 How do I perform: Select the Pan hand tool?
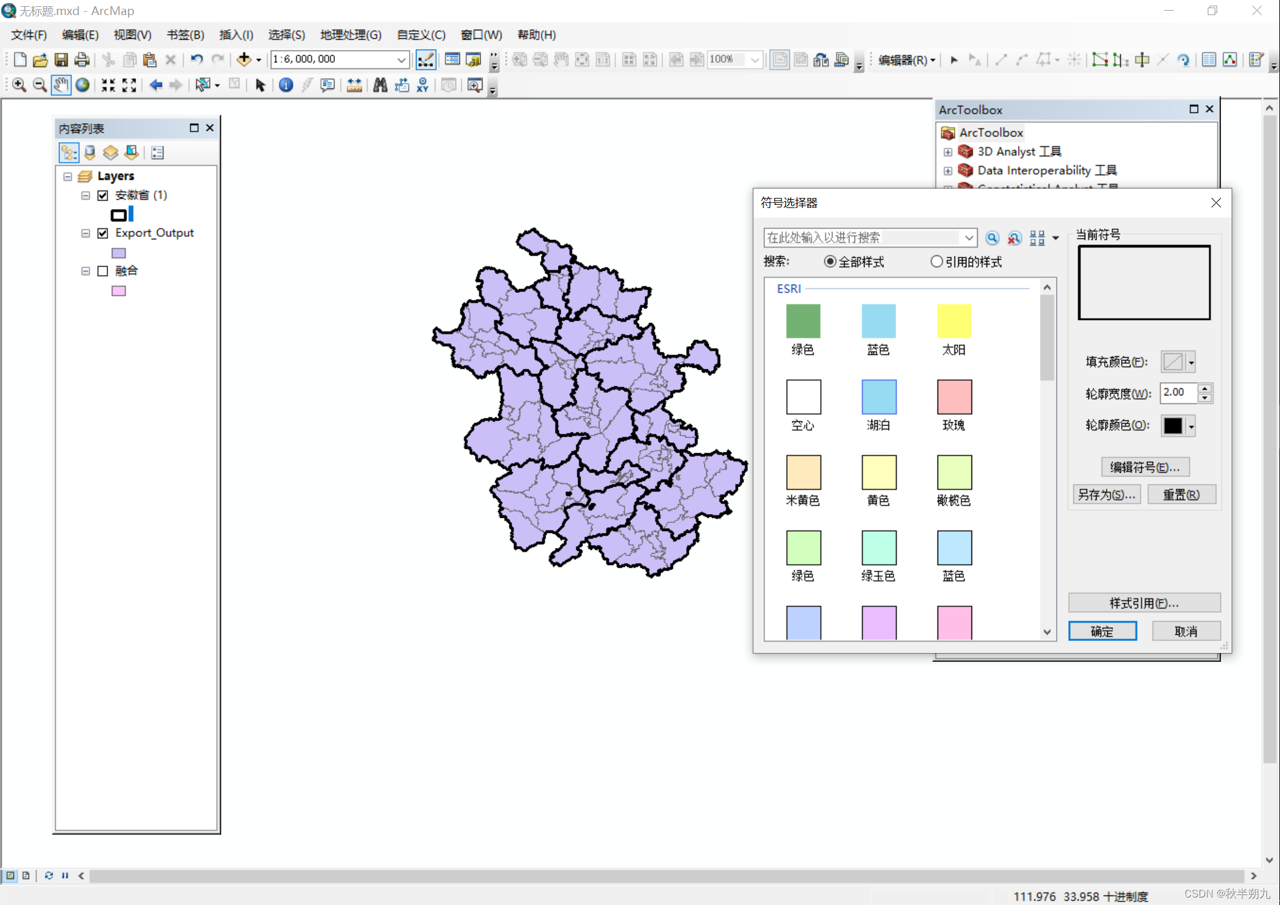[x=60, y=85]
